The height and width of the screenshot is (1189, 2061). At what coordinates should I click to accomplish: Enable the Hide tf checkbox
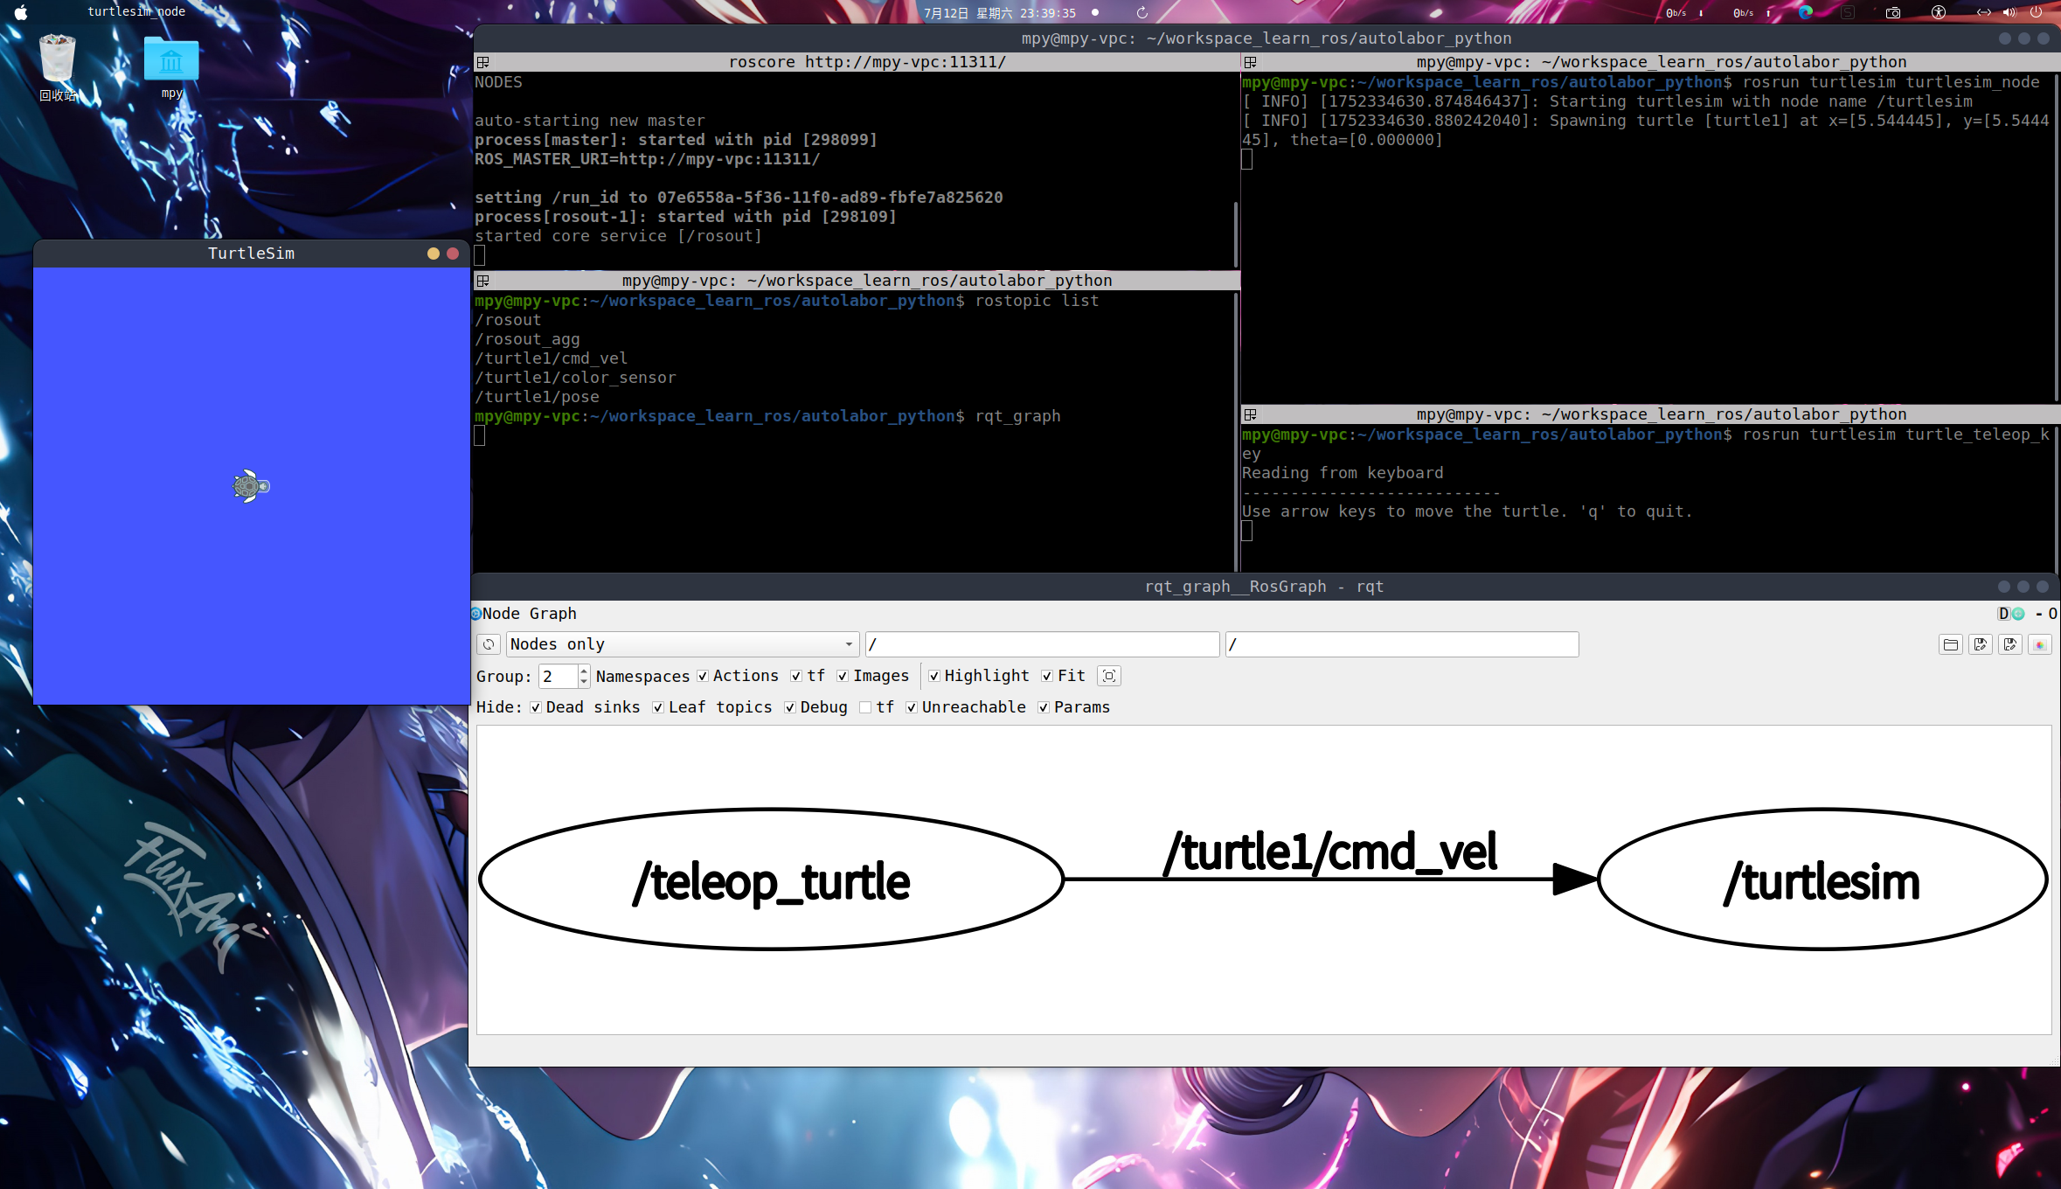[x=865, y=707]
